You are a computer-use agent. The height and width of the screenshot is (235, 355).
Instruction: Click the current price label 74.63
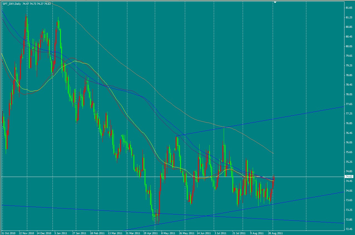pyautogui.click(x=349, y=177)
